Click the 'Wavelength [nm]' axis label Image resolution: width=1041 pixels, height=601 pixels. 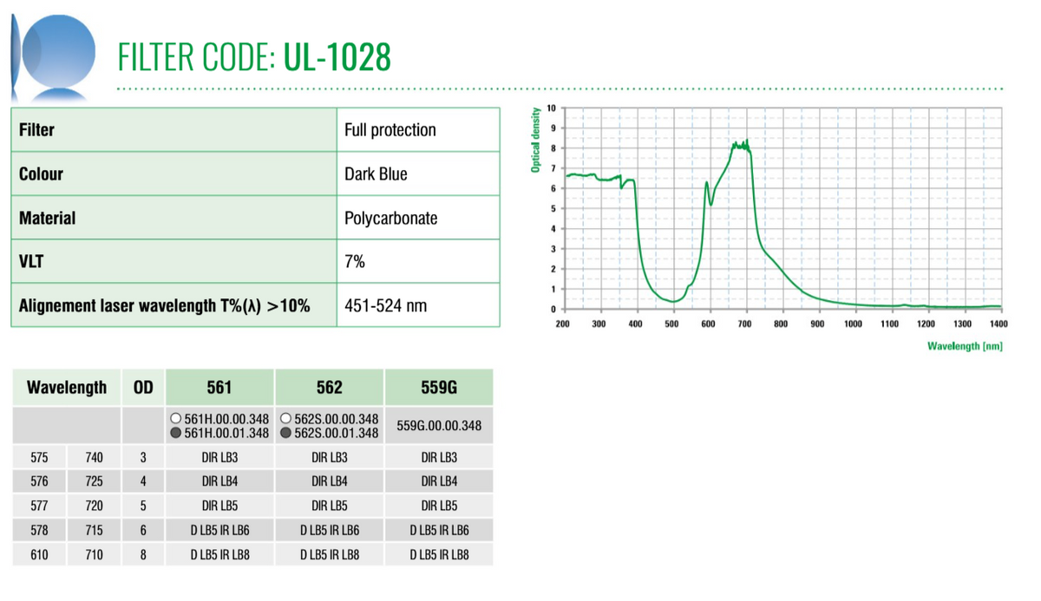965,346
